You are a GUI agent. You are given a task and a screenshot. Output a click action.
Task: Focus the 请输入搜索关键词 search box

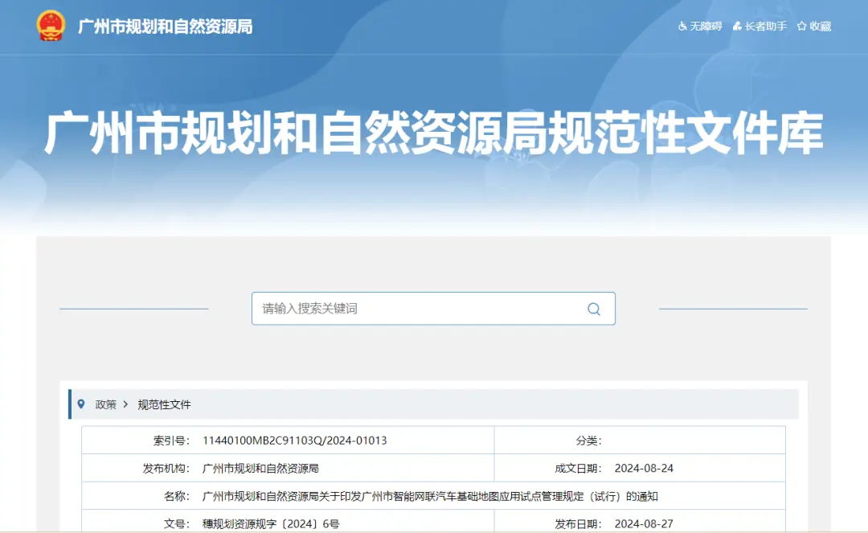click(x=418, y=309)
